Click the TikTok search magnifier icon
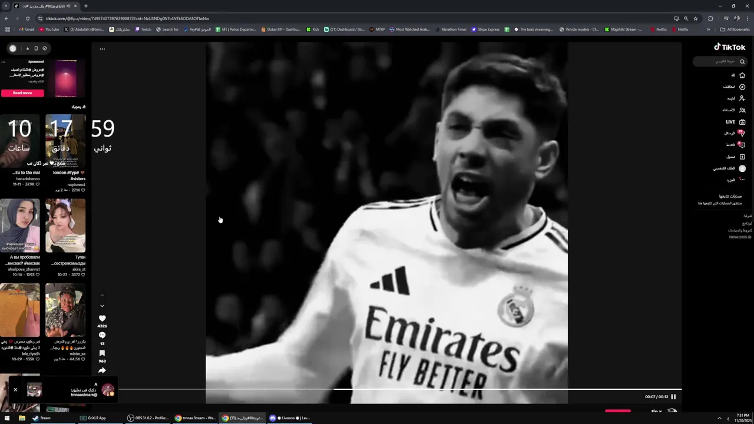Screen dimensions: 754x424 coord(742,61)
